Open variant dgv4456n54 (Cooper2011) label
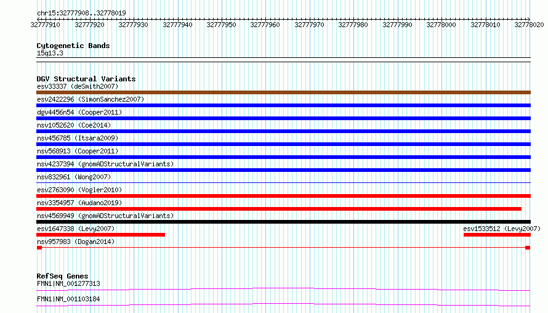The image size is (548, 313). pos(79,112)
